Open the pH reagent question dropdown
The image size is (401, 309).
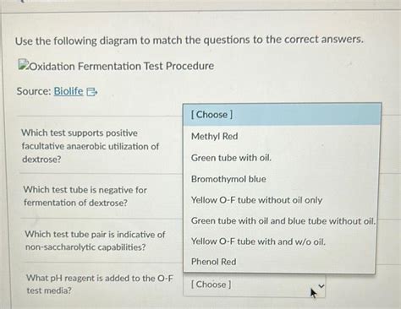pyautogui.click(x=254, y=285)
